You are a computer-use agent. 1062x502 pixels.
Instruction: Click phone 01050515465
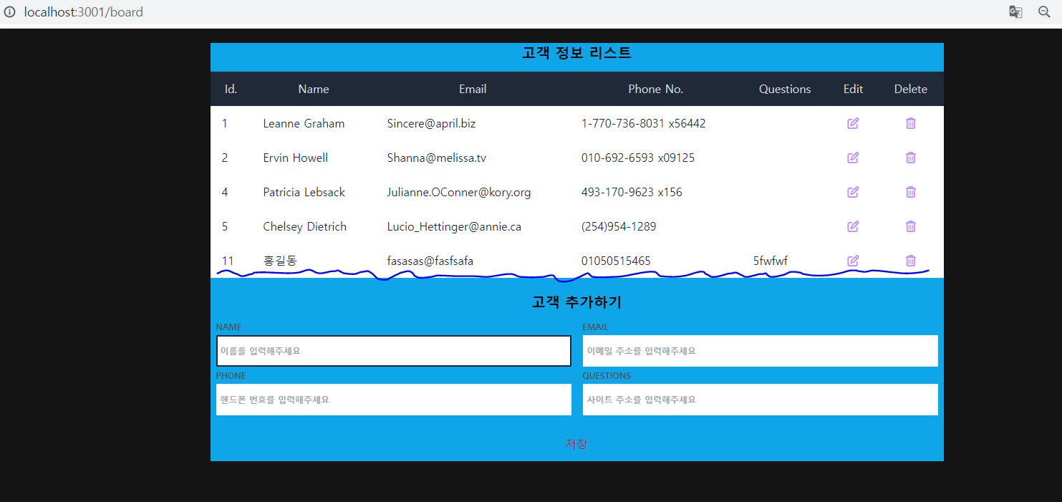point(616,261)
